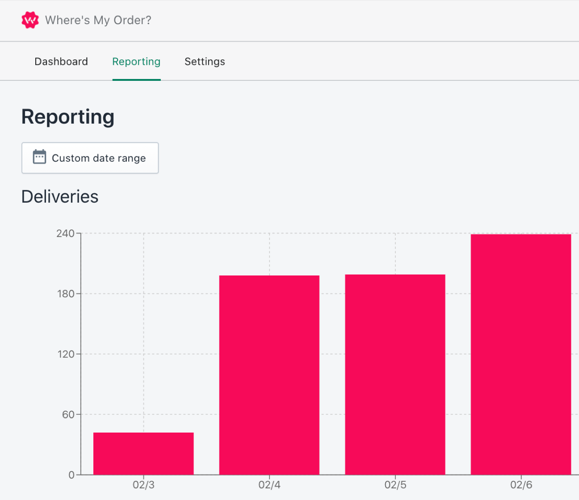Viewport: 579px width, 500px height.
Task: Click the Deliveries chart heading
Action: point(60,196)
